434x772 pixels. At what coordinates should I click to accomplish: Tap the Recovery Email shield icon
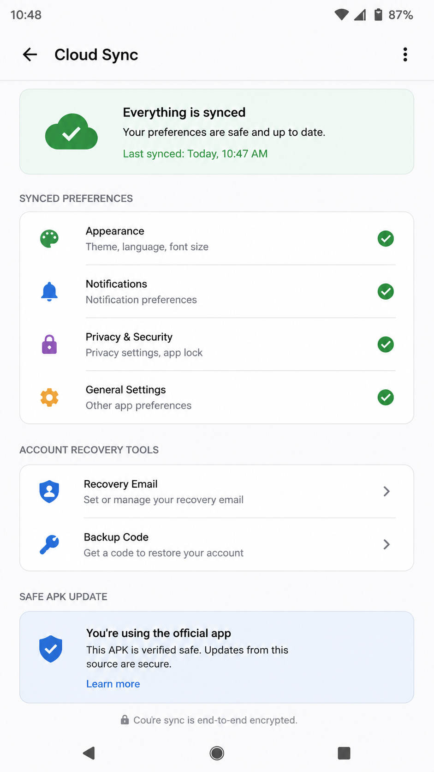coord(49,491)
